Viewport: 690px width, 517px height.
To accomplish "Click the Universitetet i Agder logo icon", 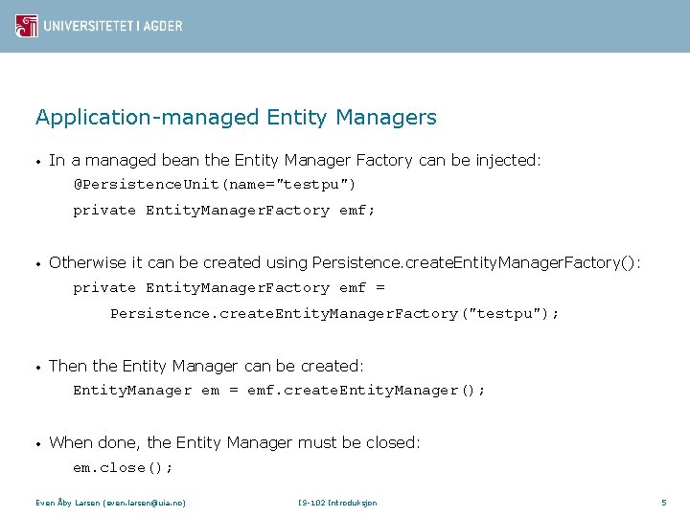I will pyautogui.click(x=27, y=26).
